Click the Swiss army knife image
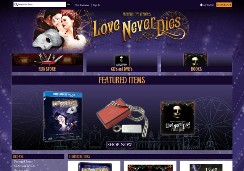The height and width of the screenshot is (171, 244). tap(48, 59)
